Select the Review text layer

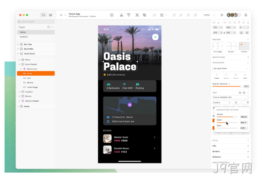[x=36, y=83]
